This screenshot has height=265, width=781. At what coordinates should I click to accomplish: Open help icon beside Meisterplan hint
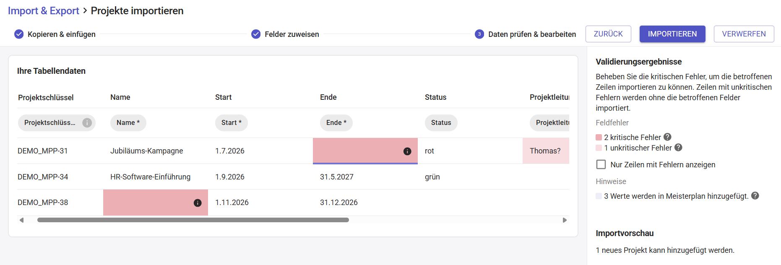tap(755, 196)
